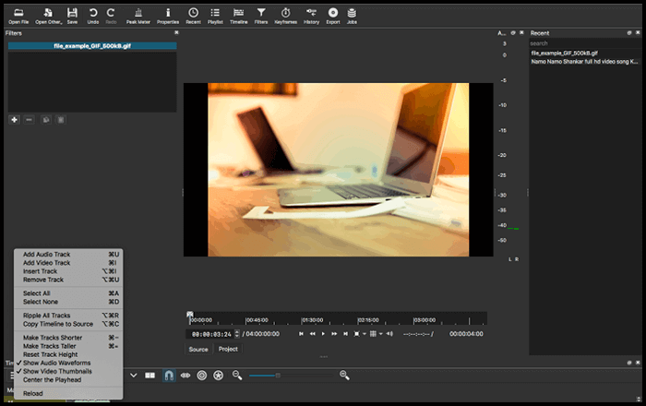646x406 pixels.
Task: Select Reload in the context menu
Action: click(32, 393)
